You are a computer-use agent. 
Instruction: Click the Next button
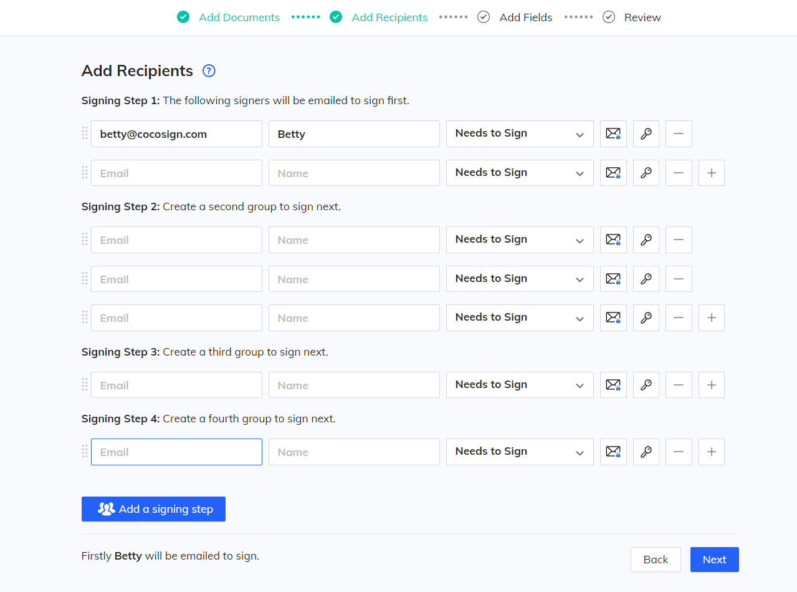point(714,560)
